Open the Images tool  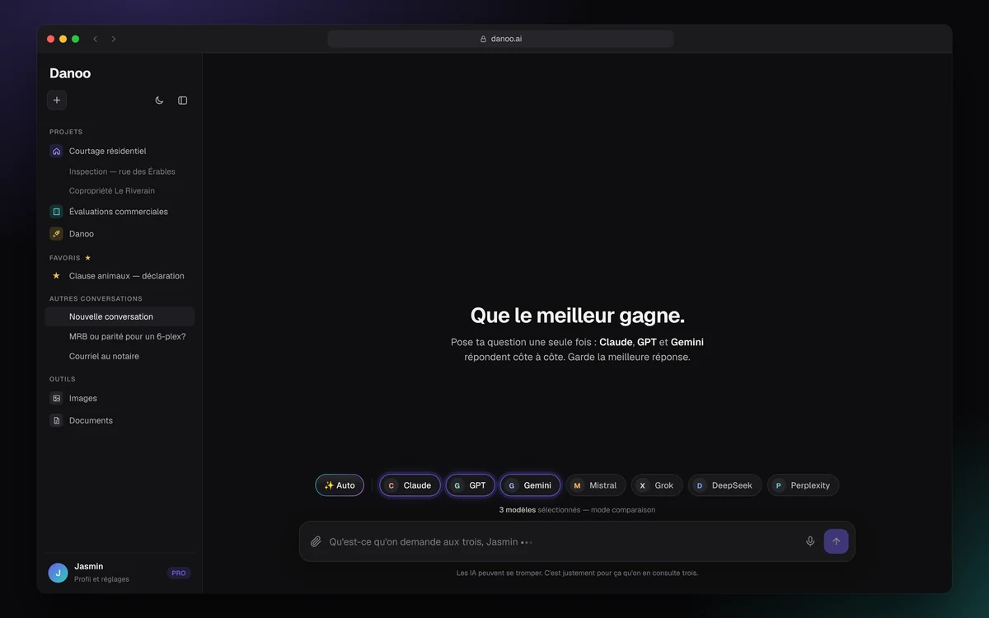(x=120, y=398)
